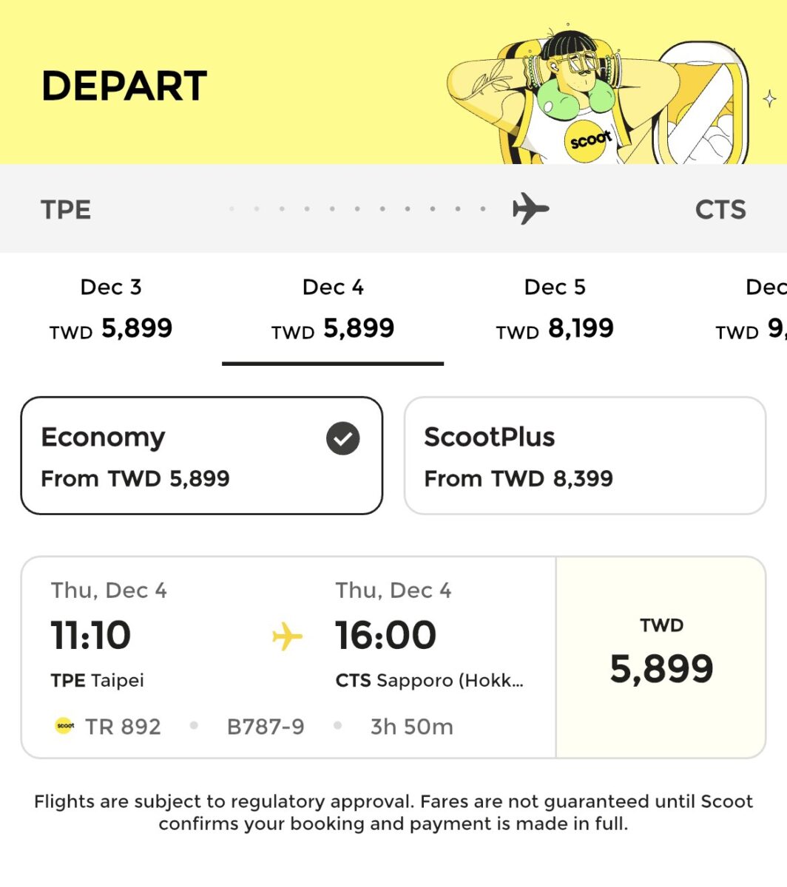Image resolution: width=787 pixels, height=887 pixels.
Task: Switch to the Dec 5 TWD 8,199 tab
Action: point(555,310)
